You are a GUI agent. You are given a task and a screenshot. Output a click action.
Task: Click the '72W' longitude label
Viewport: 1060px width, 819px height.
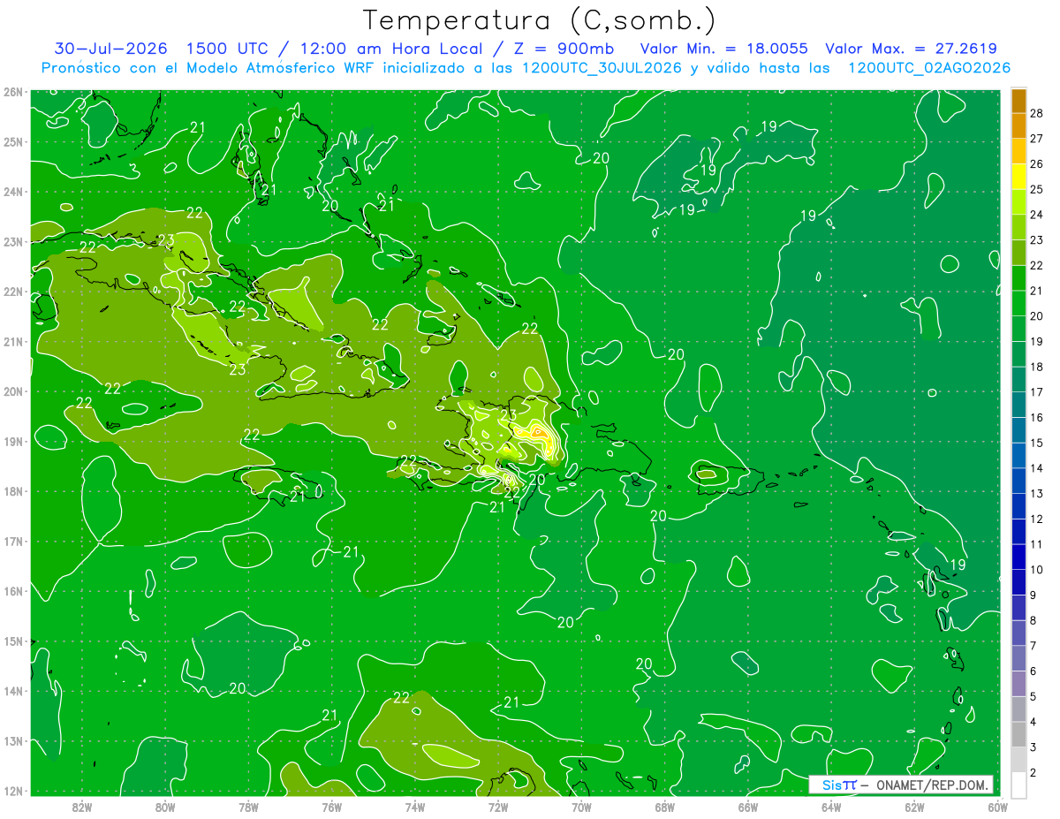point(497,807)
